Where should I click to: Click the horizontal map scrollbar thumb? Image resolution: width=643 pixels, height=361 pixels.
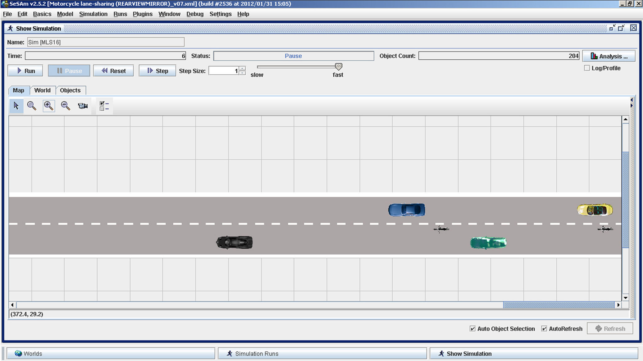click(x=559, y=305)
